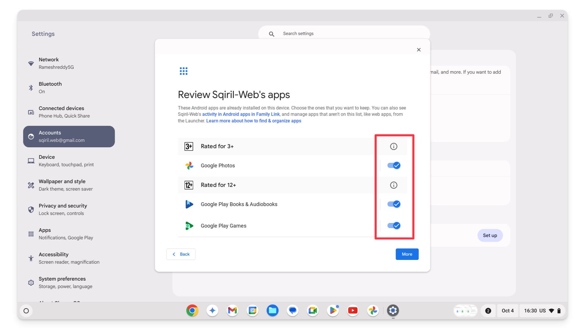Select Accounts in the sidebar
Viewport: 585px width, 329px height.
(69, 136)
